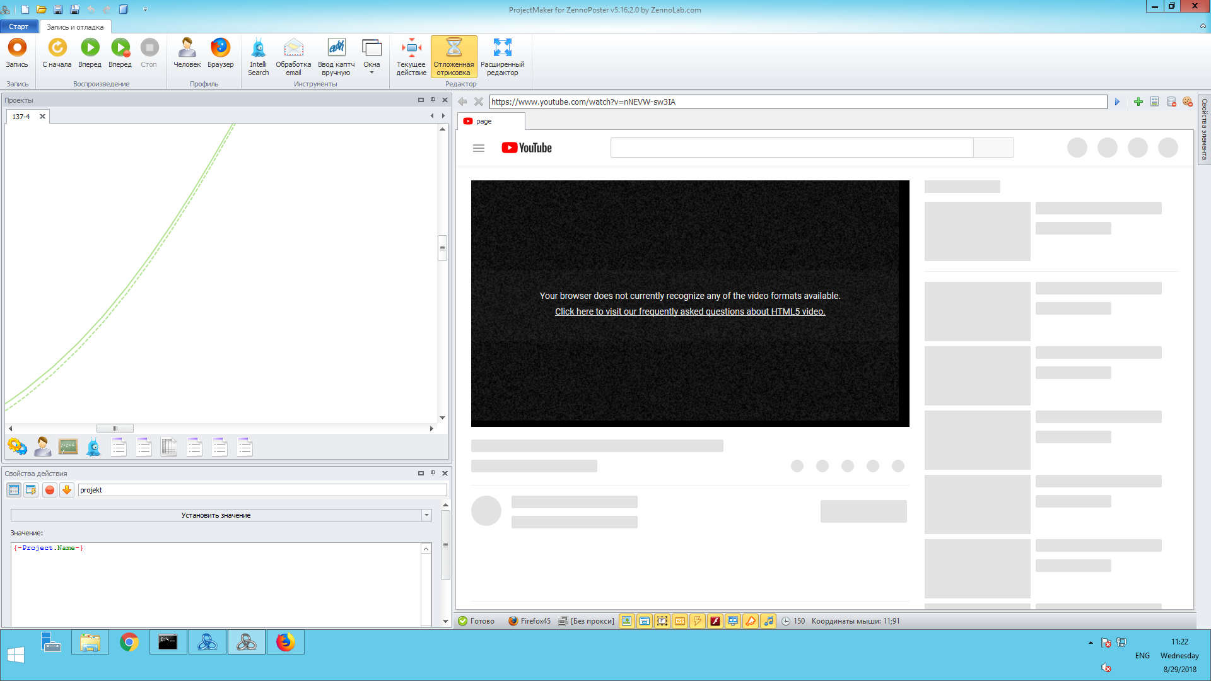The width and height of the screenshot is (1211, 681).
Task: Open profile icon in project bottom toolbar
Action: 43,447
